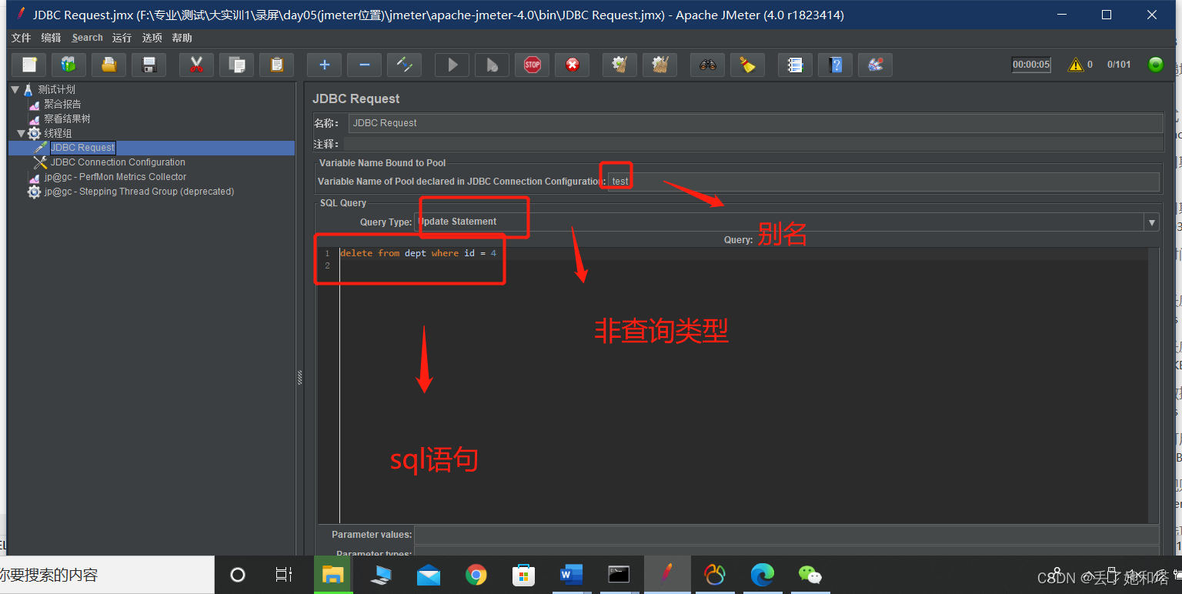Open the Function Helper list icon
The width and height of the screenshot is (1182, 594).
click(796, 65)
